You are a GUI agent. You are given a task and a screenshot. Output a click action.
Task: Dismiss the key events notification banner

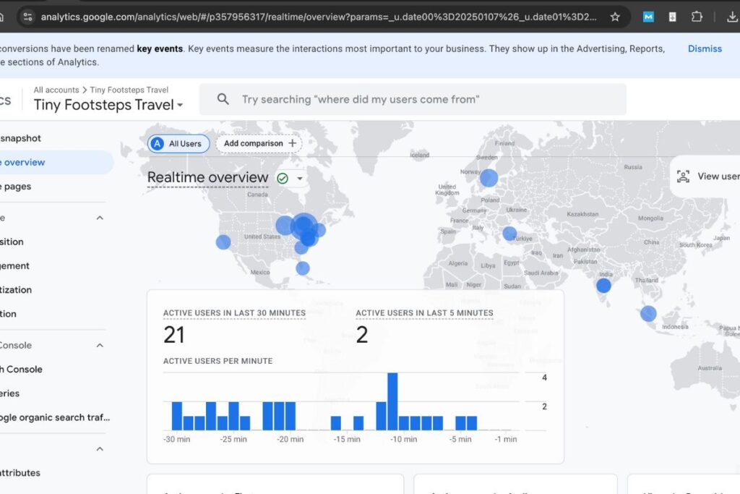pyautogui.click(x=705, y=48)
